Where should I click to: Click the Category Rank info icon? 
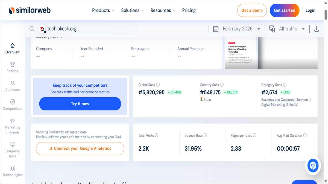tap(285, 85)
